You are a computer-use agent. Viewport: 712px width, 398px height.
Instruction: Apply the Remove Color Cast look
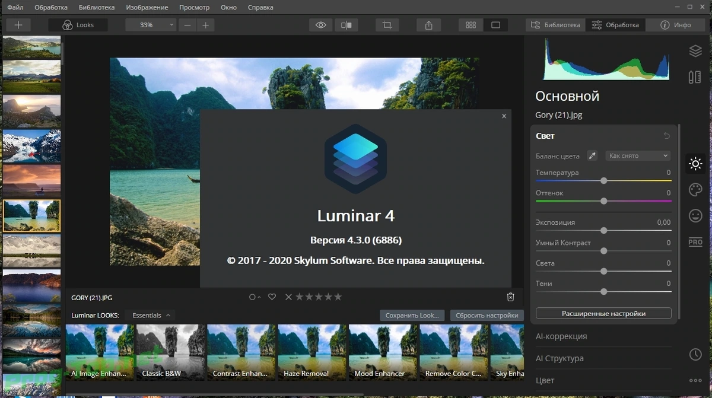pyautogui.click(x=454, y=352)
